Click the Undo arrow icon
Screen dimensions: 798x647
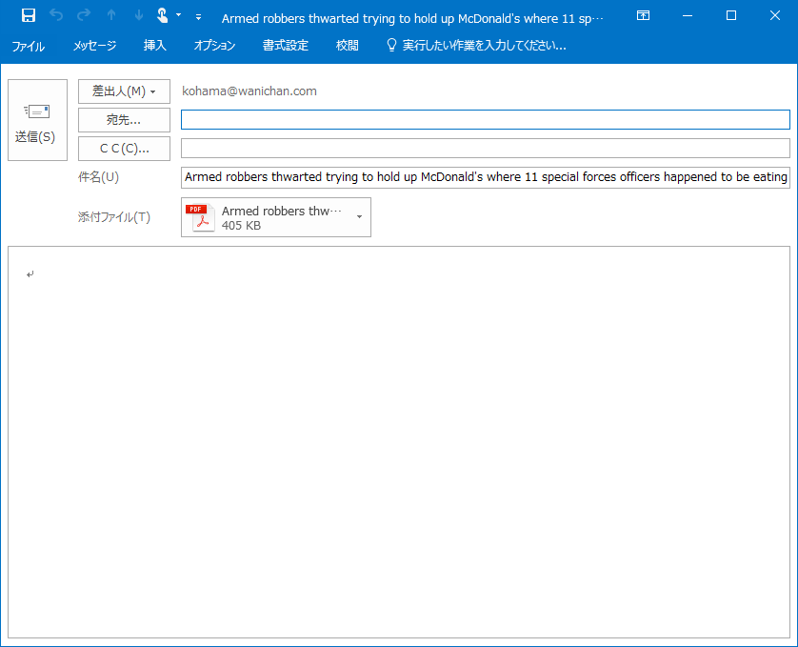click(56, 16)
